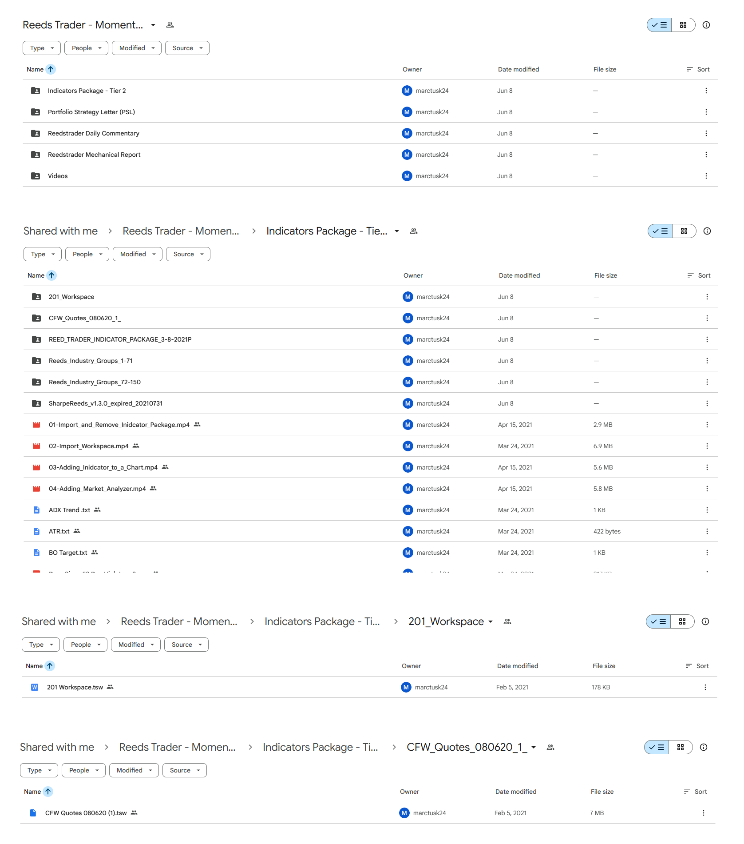Expand 201_Workspace title dropdown arrow
This screenshot has height=844, width=744.
(x=491, y=621)
